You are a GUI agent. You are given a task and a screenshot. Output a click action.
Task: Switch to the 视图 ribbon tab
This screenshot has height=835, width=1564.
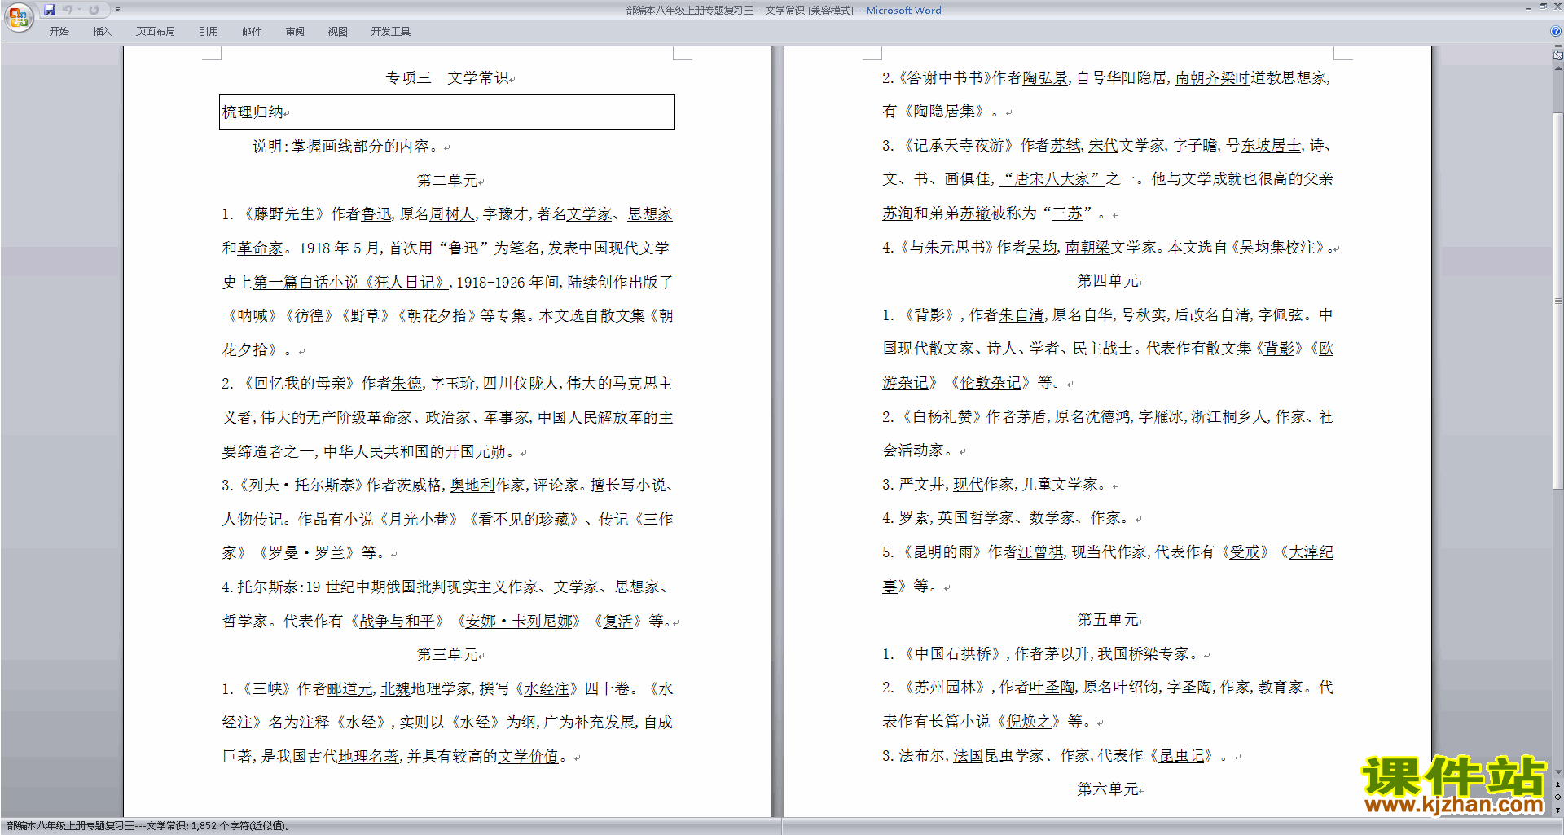[338, 31]
